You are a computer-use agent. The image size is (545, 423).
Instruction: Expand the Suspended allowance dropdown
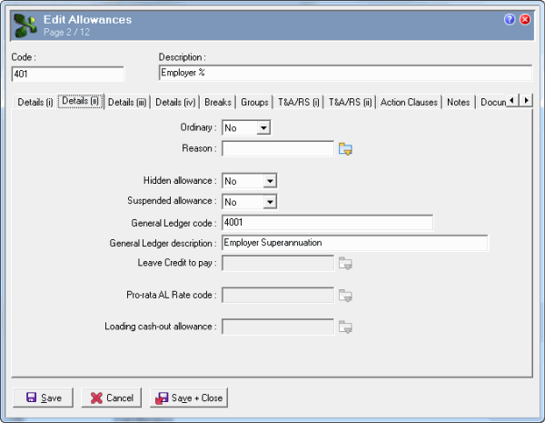270,202
